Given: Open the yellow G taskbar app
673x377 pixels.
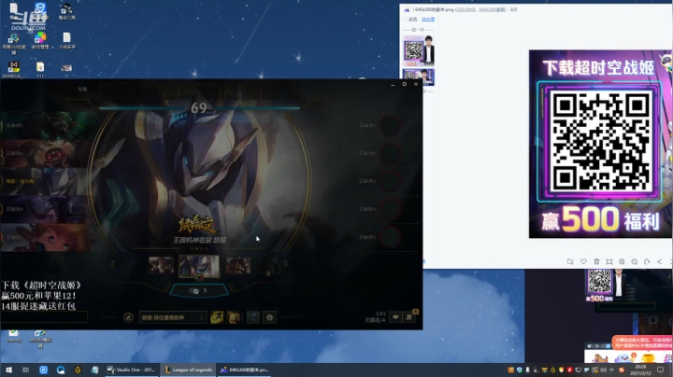Looking at the screenshot, I should point(78,370).
